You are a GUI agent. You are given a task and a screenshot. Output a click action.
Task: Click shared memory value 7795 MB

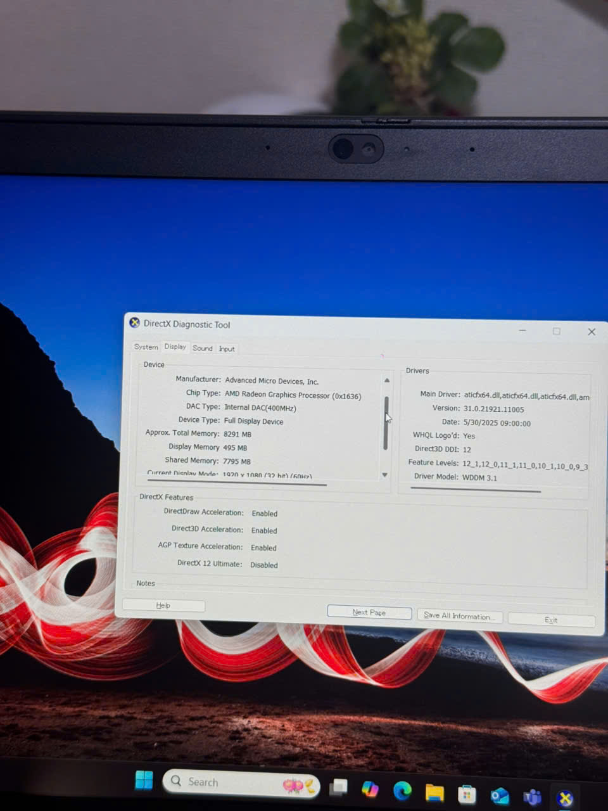(x=237, y=461)
